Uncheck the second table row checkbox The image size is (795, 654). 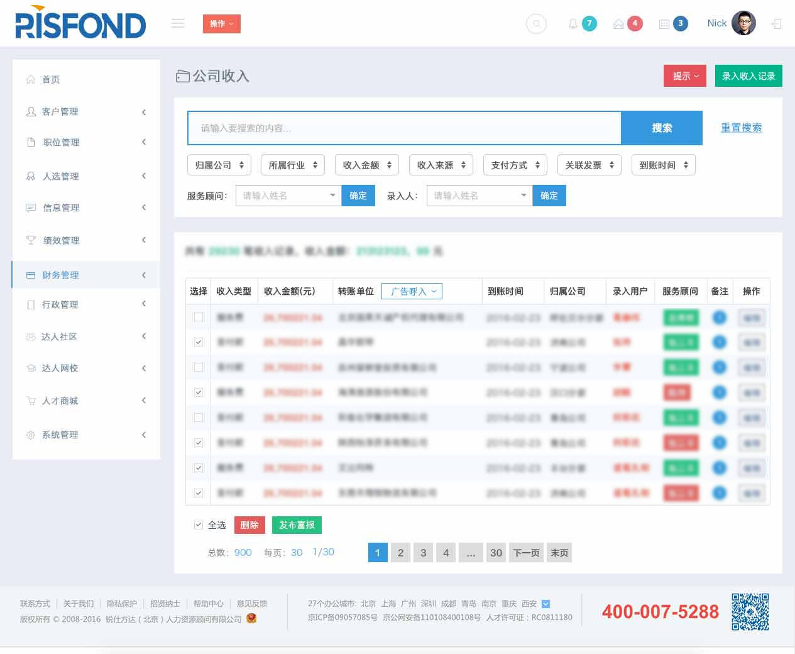(199, 342)
